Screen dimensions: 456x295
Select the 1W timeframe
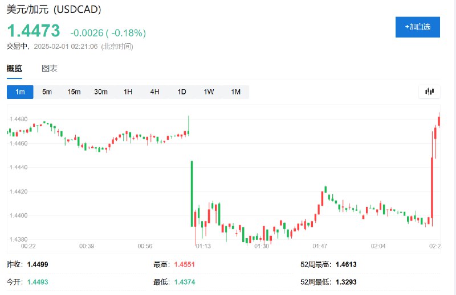(x=209, y=92)
